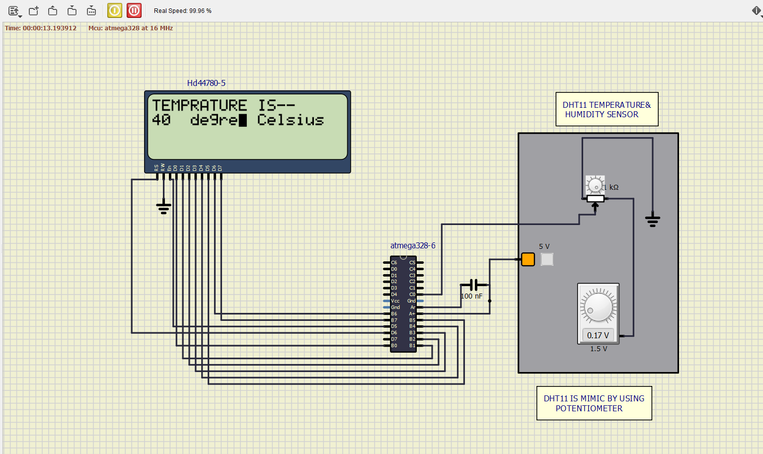763x454 pixels.
Task: Adjust the potentiometer dial showing 0.17 V
Action: (x=598, y=308)
